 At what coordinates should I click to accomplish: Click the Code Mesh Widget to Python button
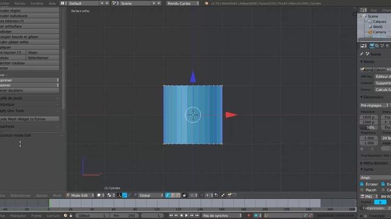tap(29, 119)
